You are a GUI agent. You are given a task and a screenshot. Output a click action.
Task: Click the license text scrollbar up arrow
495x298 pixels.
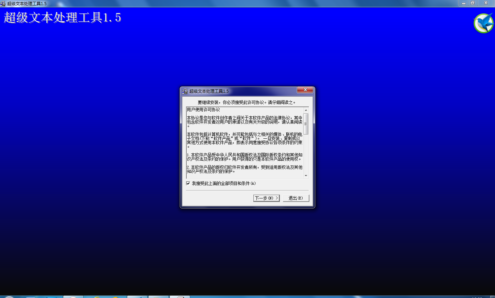coord(306,110)
